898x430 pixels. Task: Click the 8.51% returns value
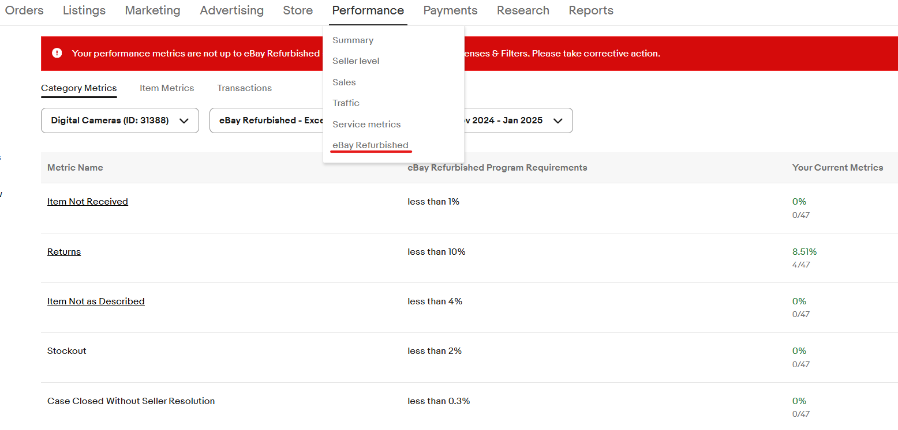coord(805,252)
